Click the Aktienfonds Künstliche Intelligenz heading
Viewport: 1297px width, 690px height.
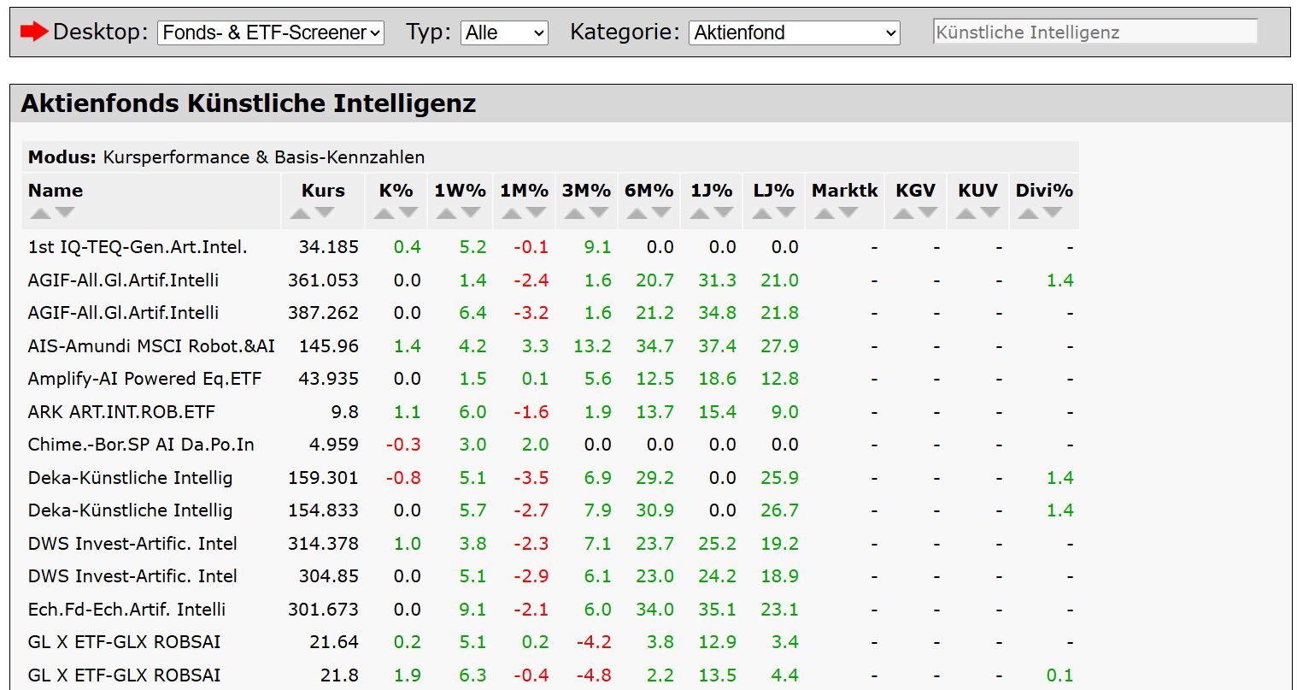coord(249,103)
